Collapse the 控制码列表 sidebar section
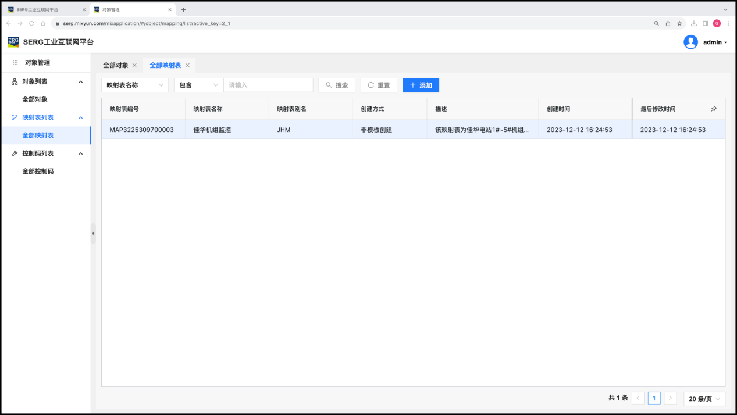Viewport: 737px width, 415px height. click(x=81, y=153)
